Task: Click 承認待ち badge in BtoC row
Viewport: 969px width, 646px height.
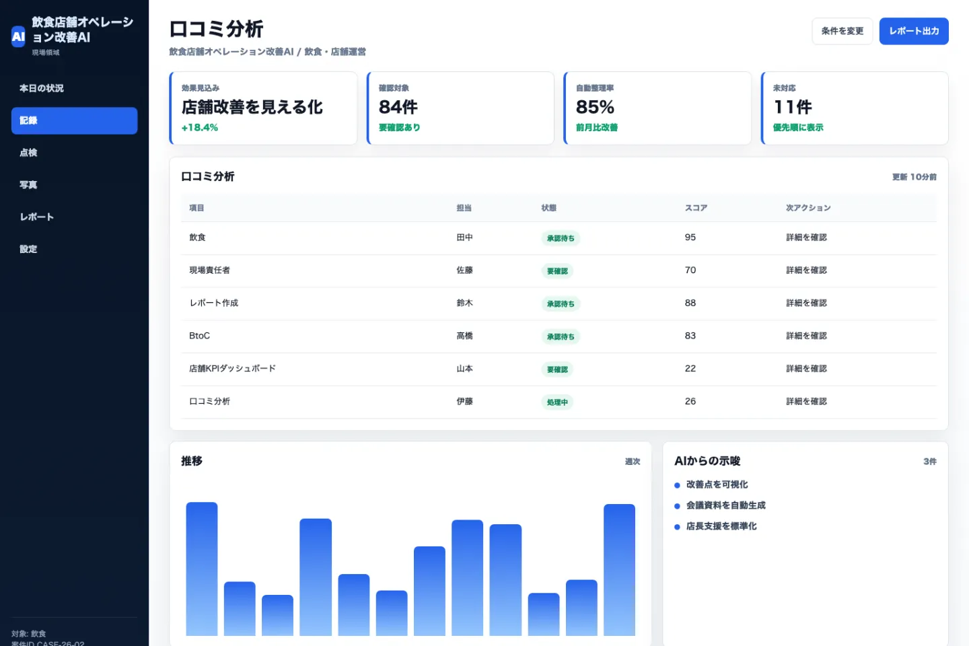Action: coord(561,336)
